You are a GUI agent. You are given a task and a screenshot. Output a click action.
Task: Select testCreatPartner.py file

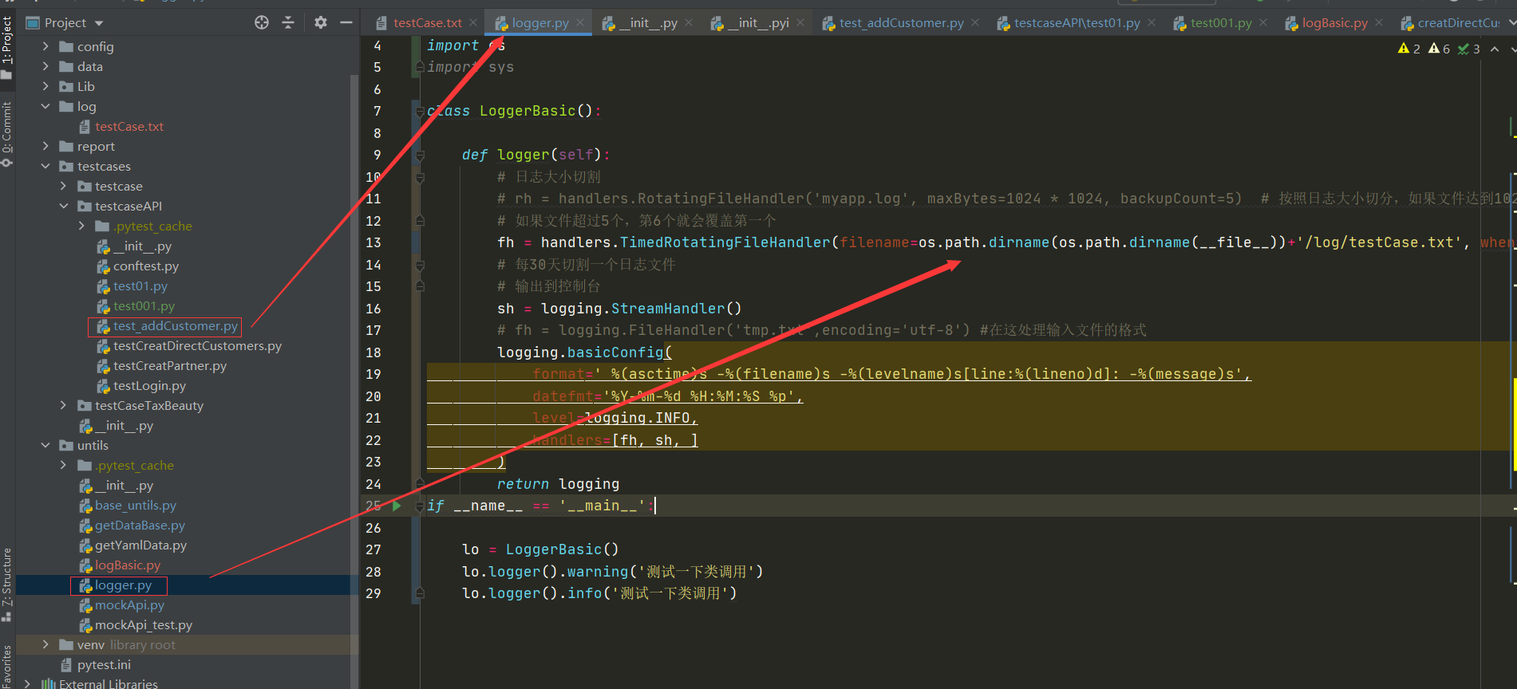tap(170, 365)
